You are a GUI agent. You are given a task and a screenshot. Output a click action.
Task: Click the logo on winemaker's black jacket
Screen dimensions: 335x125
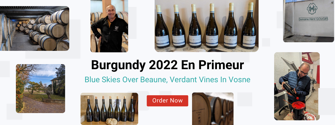click(x=116, y=28)
